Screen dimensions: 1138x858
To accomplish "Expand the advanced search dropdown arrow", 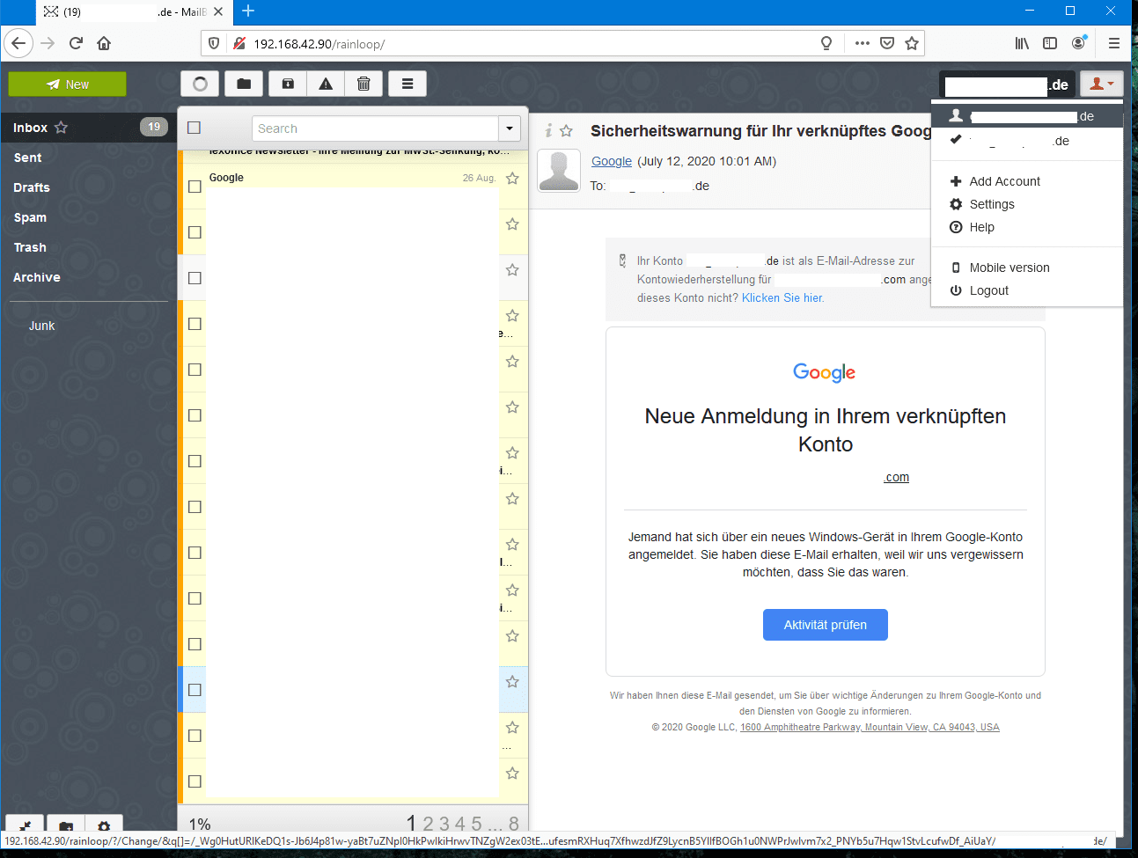I will (x=510, y=128).
